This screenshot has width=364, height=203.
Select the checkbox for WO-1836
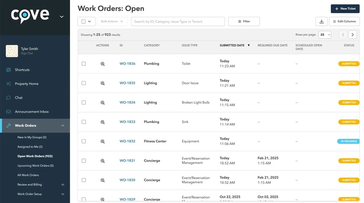(x=84, y=64)
